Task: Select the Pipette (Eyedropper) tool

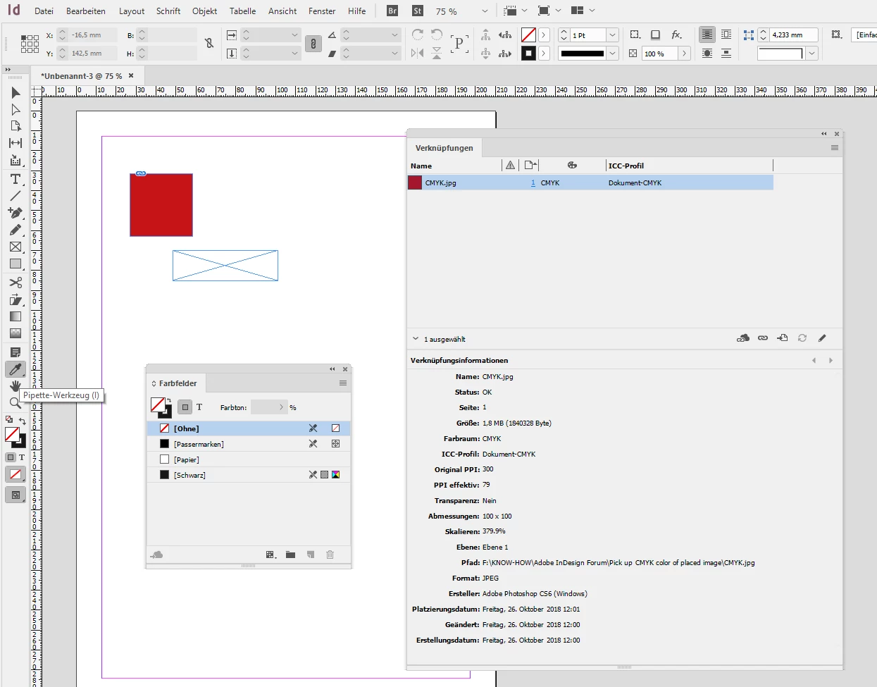Action: tap(15, 369)
